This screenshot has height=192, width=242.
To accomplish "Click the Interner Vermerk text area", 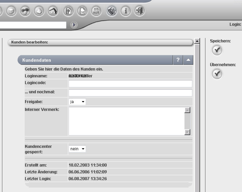I will tap(127, 121).
